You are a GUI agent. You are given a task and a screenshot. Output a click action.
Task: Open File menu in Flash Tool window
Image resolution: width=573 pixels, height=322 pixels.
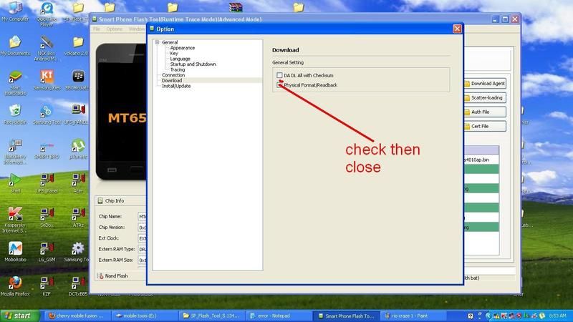tap(97, 29)
